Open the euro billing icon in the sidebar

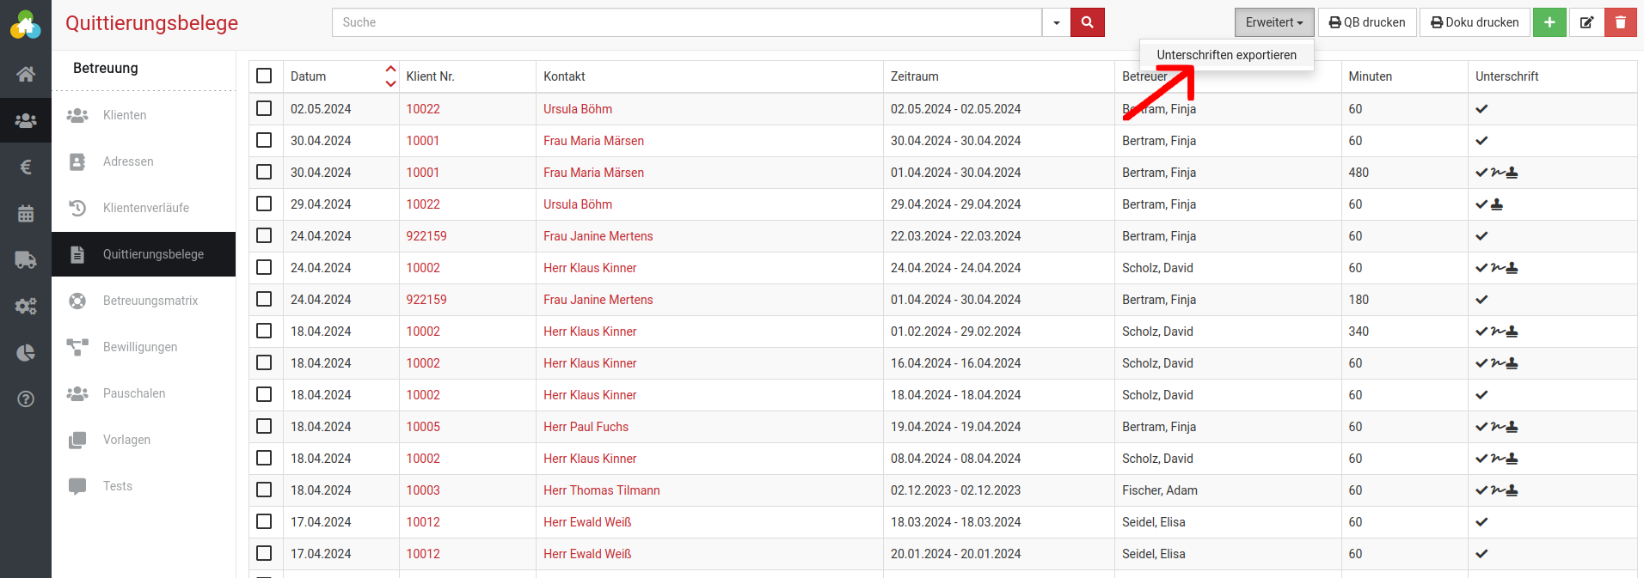click(26, 167)
